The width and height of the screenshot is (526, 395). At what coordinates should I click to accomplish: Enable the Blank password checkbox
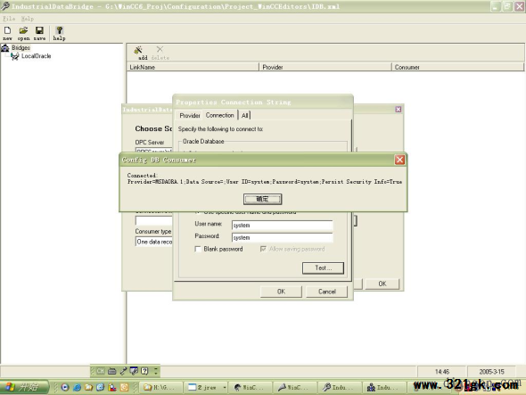[198, 249]
